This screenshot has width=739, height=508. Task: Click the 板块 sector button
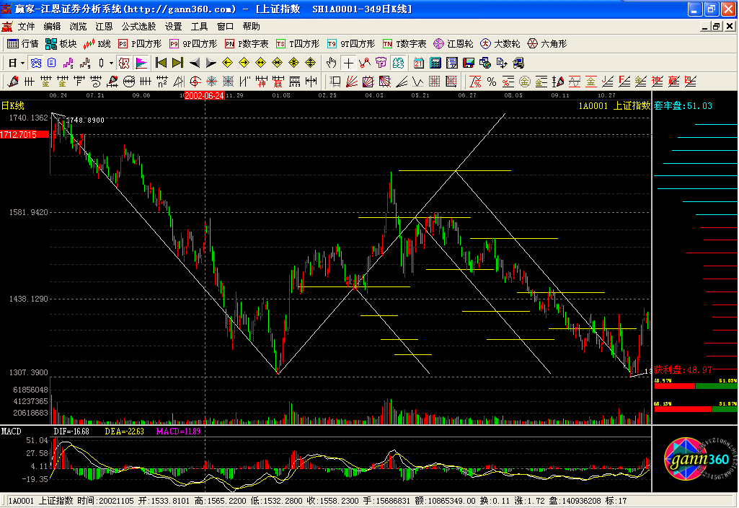pos(61,44)
